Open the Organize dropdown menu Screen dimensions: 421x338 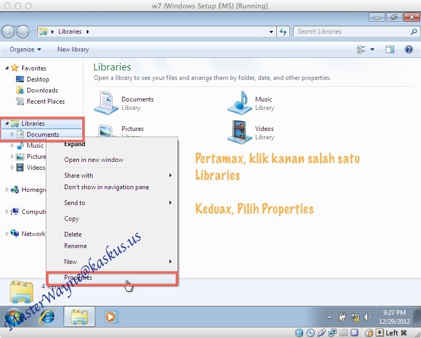pyautogui.click(x=25, y=49)
